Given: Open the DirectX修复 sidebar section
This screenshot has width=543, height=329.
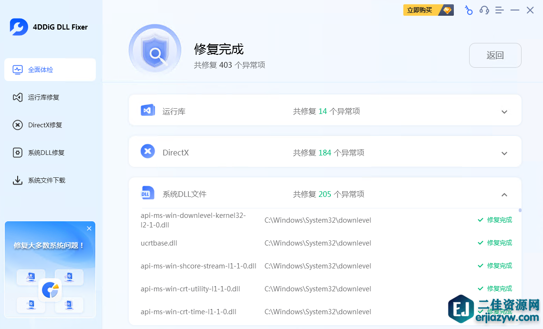Looking at the screenshot, I should click(x=50, y=125).
